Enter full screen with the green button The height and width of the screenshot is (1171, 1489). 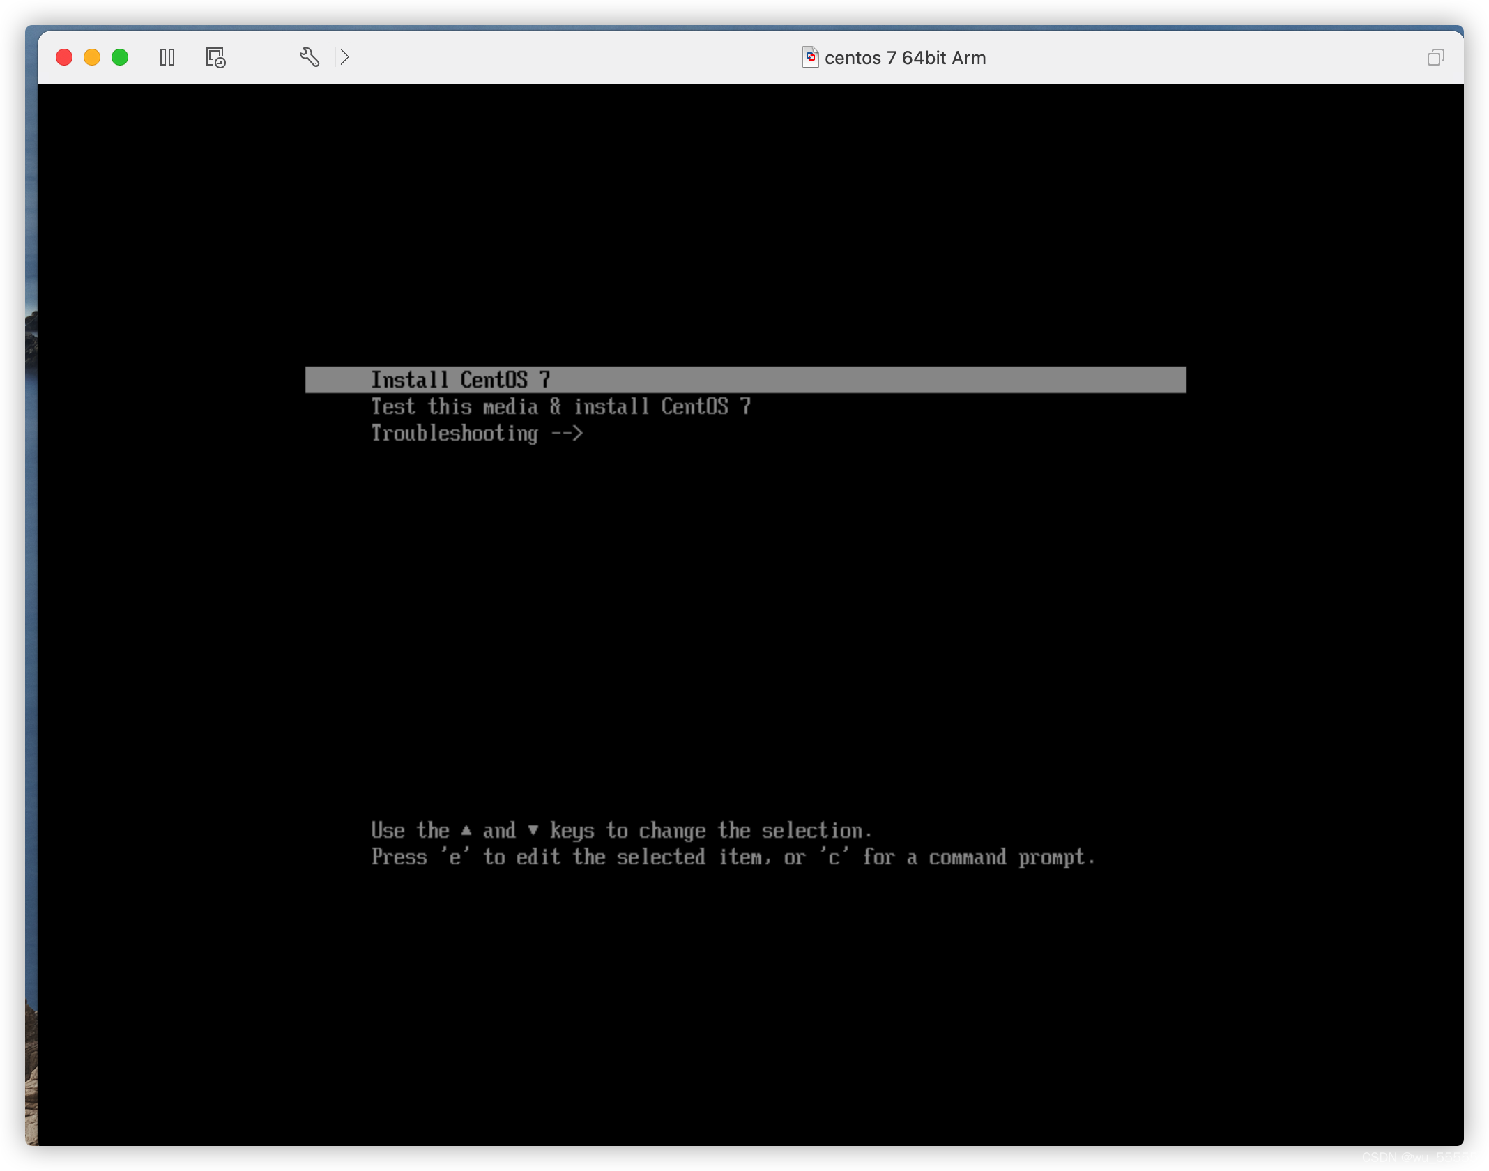point(120,57)
